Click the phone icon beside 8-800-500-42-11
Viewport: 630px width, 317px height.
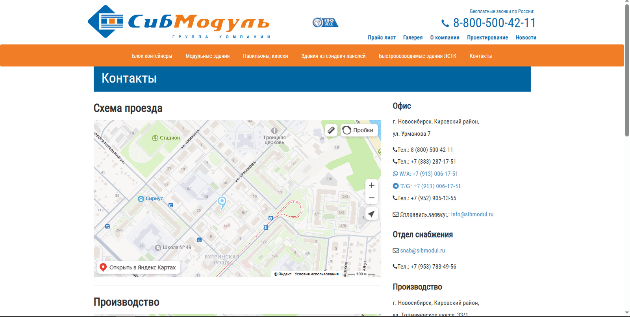point(445,23)
